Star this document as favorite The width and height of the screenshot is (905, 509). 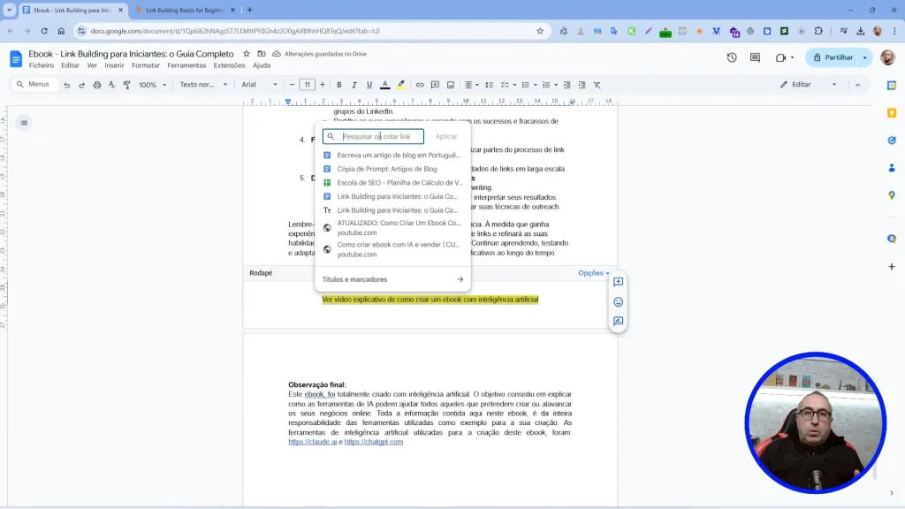[x=247, y=54]
